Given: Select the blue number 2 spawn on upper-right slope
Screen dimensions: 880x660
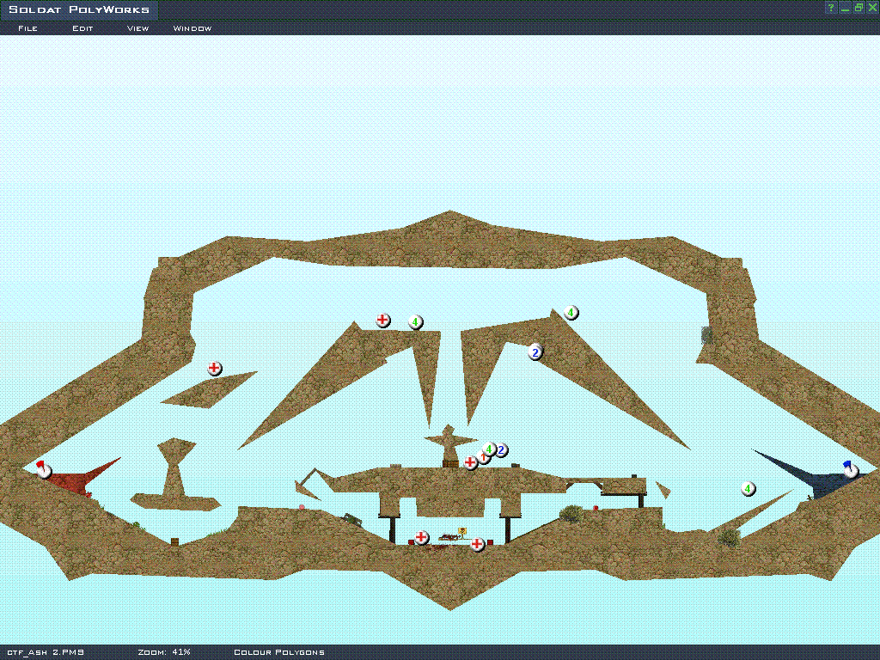Looking at the screenshot, I should pyautogui.click(x=535, y=352).
